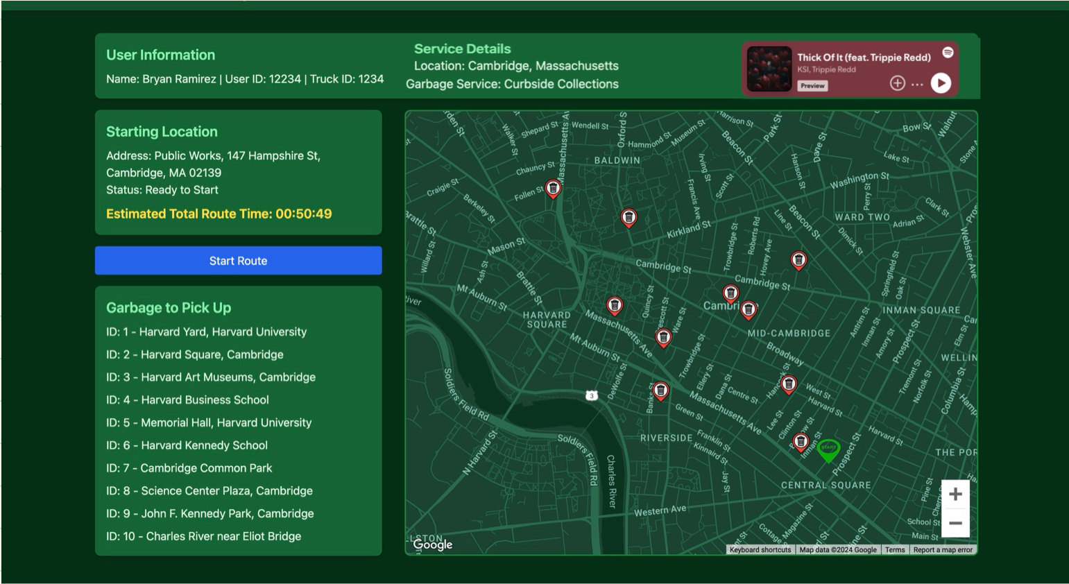Click the Western Ave street label
Image resolution: width=1069 pixels, height=584 pixels.
(x=660, y=510)
